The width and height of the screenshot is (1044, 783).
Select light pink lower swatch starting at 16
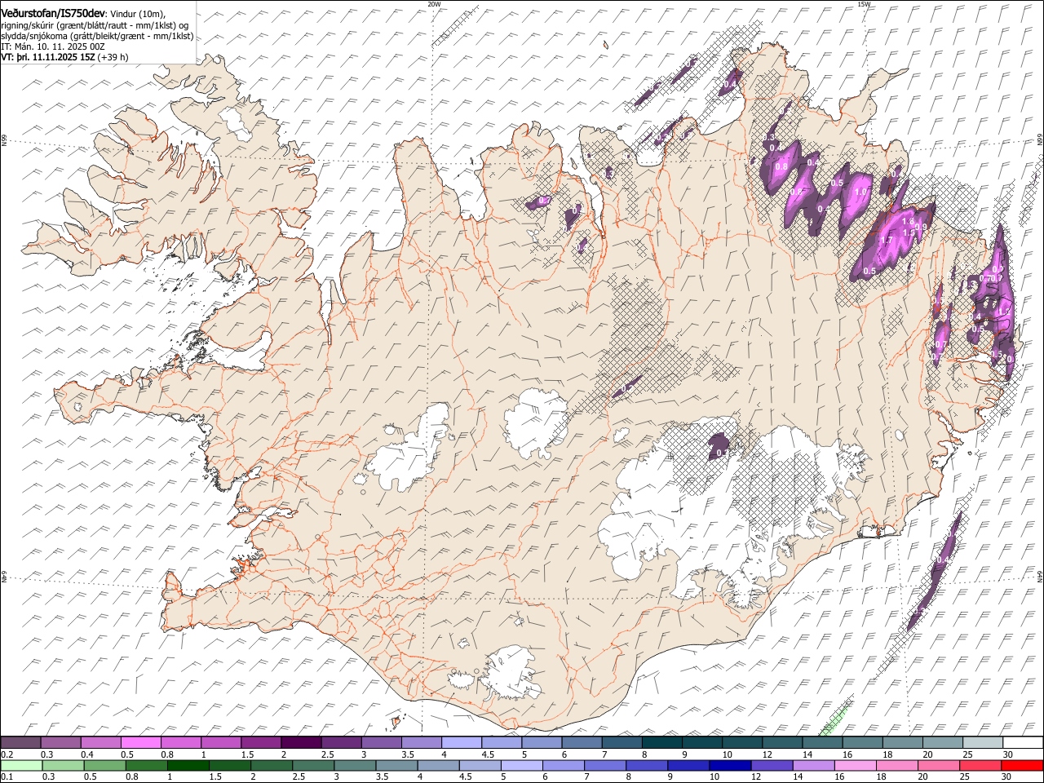pos(854,765)
